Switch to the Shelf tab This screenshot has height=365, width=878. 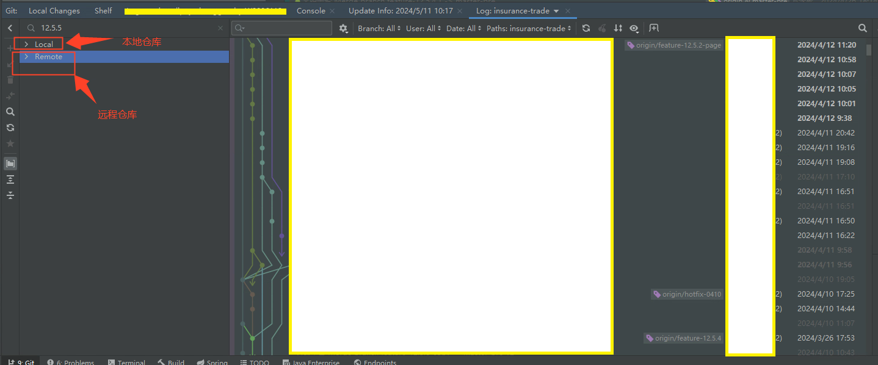(103, 11)
